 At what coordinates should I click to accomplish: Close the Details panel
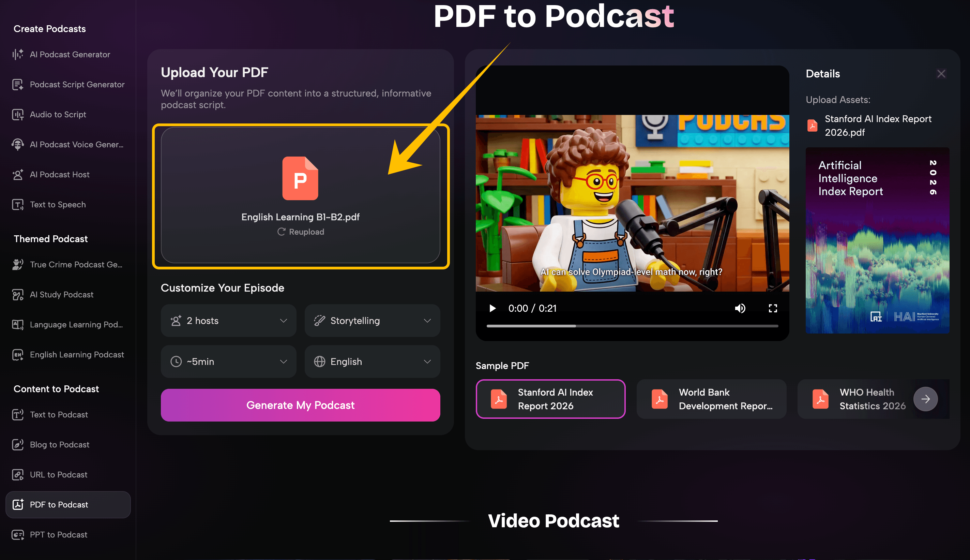(x=941, y=73)
